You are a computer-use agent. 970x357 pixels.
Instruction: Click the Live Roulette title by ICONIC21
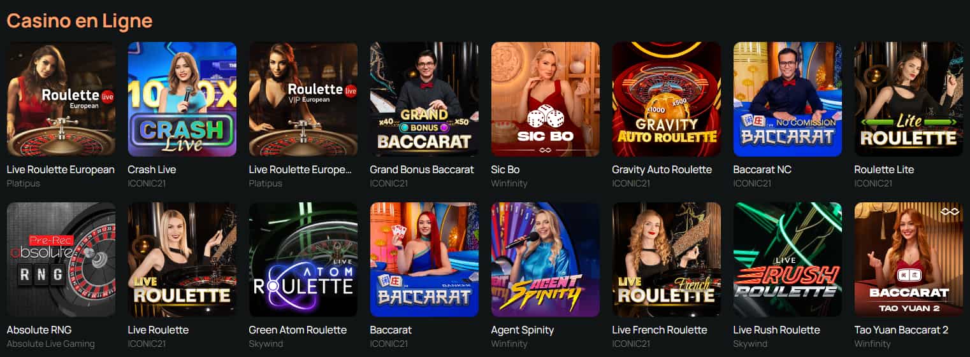point(158,330)
